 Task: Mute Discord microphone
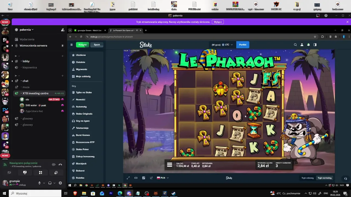pos(39,183)
